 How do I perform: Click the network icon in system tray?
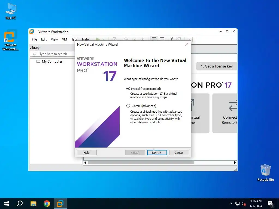click(x=237, y=204)
